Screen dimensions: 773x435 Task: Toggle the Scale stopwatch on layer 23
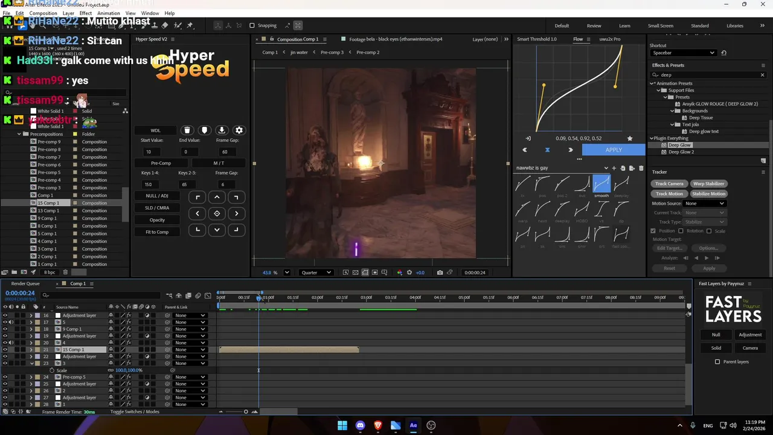[x=52, y=370]
